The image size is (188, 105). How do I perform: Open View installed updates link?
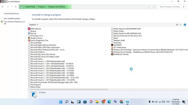[x=12, y=18]
